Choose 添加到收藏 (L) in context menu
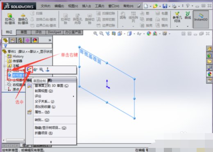 pyautogui.click(x=45, y=107)
